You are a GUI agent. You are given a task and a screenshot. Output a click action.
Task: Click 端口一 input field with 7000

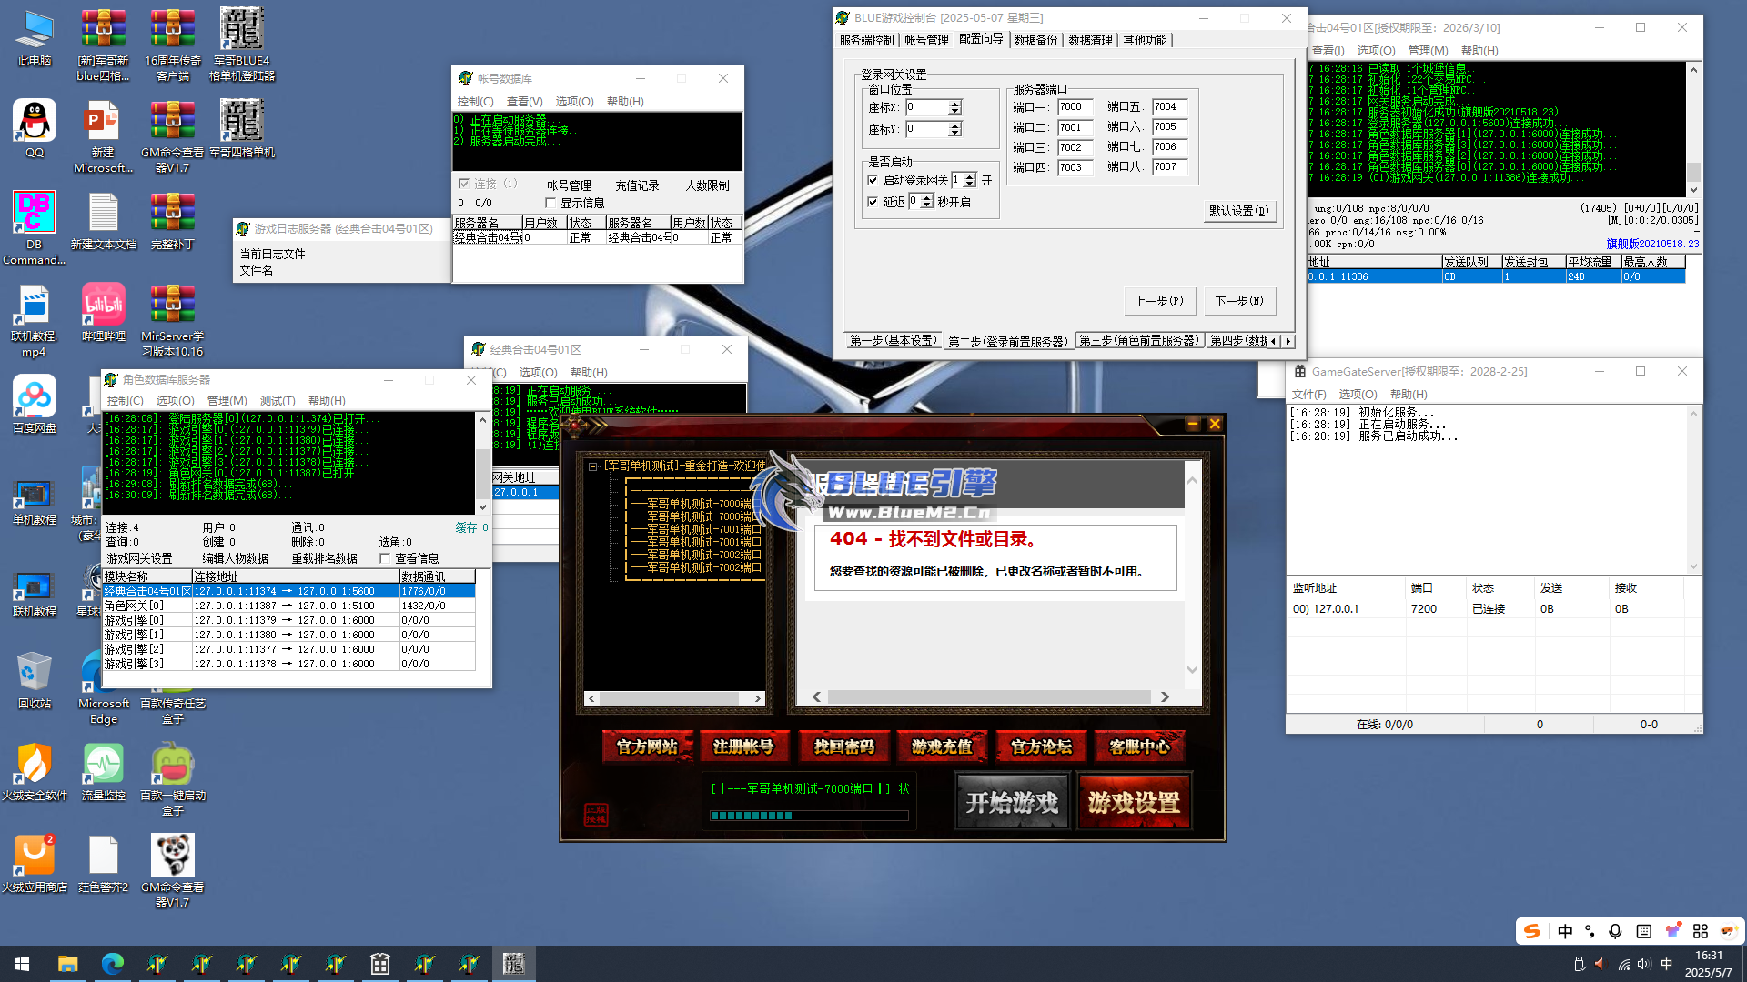pyautogui.click(x=1075, y=107)
